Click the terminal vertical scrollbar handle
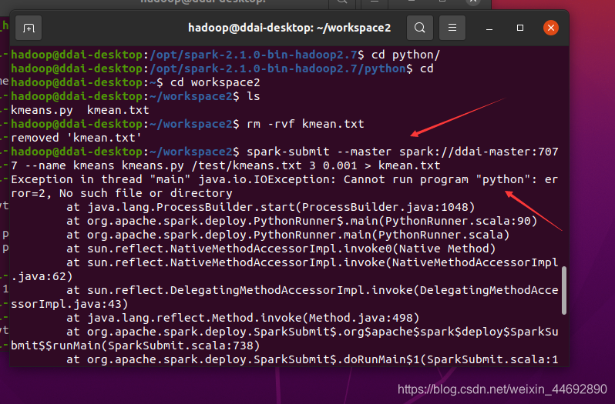 click(564, 290)
